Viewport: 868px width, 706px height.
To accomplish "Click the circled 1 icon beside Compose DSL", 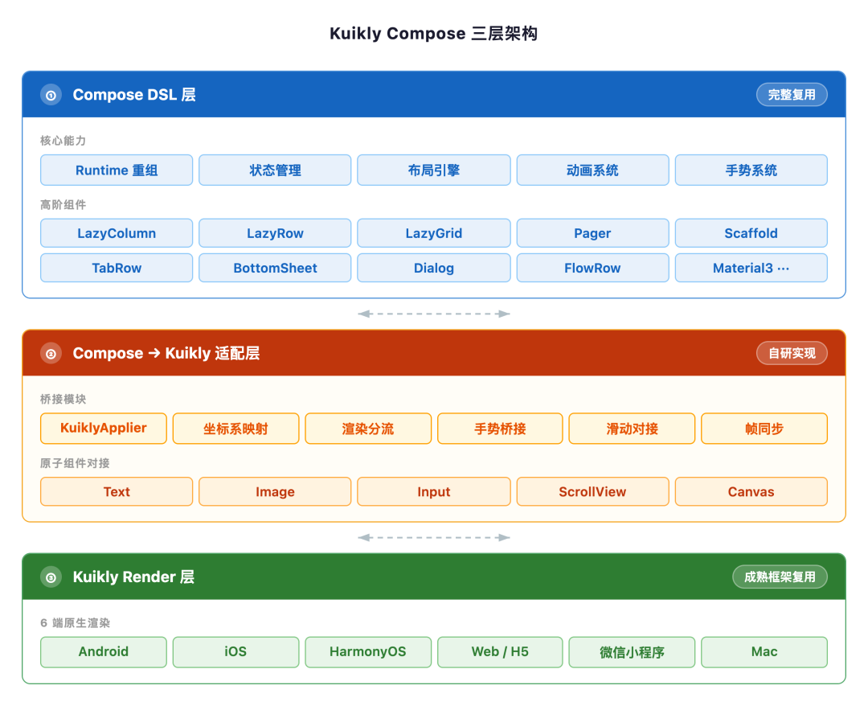I will pos(51,95).
